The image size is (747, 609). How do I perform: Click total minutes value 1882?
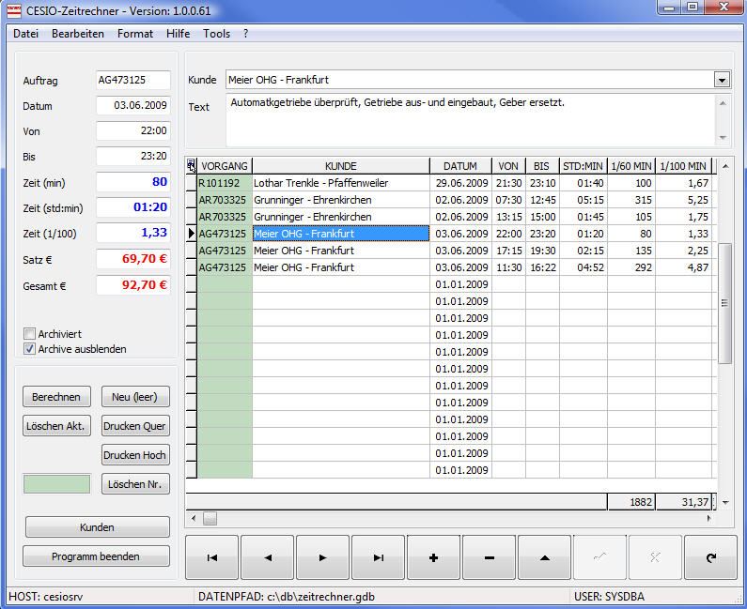(631, 502)
